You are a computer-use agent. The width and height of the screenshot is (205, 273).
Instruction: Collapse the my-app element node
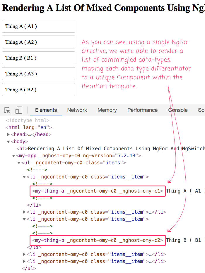point(14,156)
